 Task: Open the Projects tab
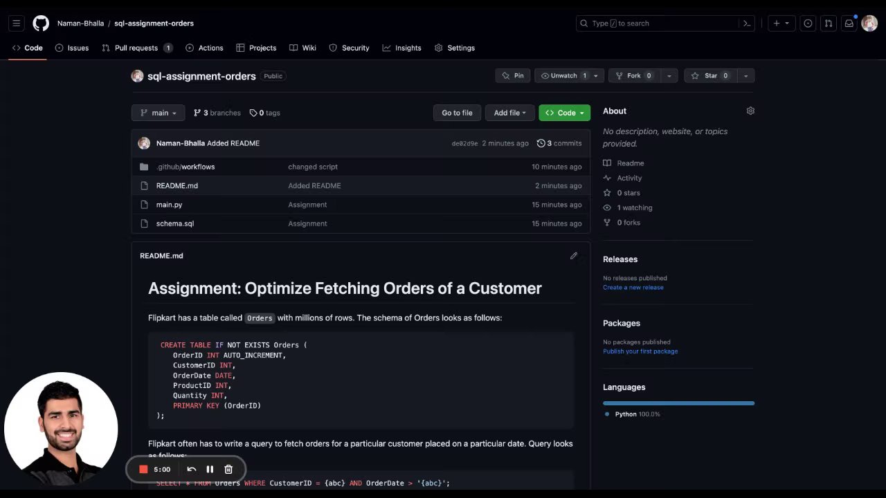point(256,48)
